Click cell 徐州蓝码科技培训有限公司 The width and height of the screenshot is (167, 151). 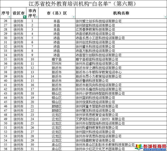click(x=121, y=98)
